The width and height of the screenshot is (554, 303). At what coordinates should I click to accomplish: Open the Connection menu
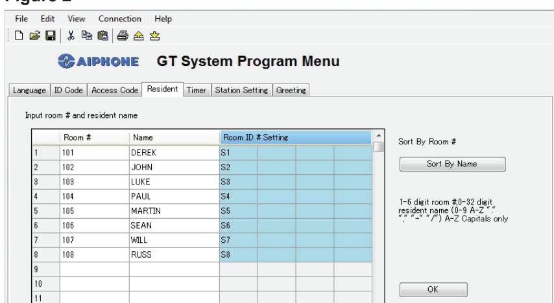pos(120,19)
